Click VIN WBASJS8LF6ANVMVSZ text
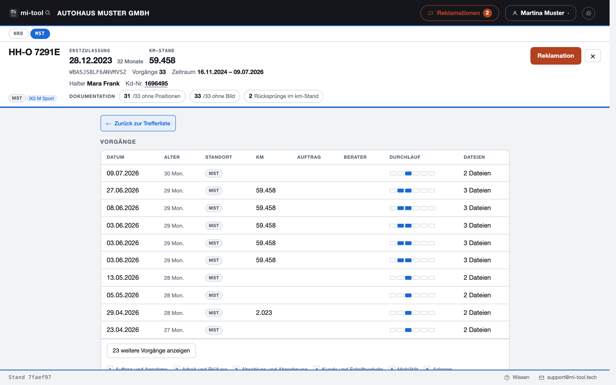This screenshot has width=616, height=385. (x=98, y=72)
